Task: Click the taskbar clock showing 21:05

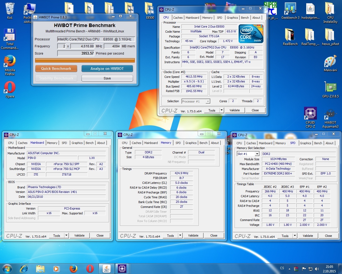Action: pyautogui.click(x=329, y=269)
